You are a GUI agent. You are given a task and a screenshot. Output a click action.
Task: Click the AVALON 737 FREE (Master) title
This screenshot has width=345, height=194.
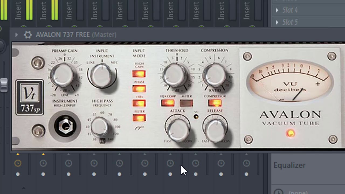pyautogui.click(x=76, y=35)
